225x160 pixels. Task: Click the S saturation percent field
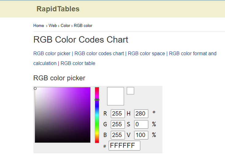coord(141,124)
